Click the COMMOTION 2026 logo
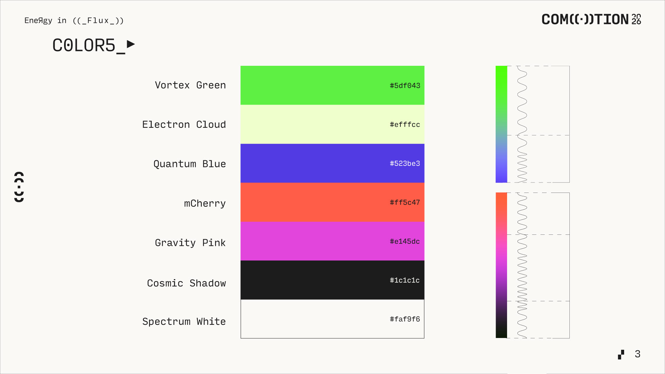This screenshot has width=665, height=374. [591, 19]
